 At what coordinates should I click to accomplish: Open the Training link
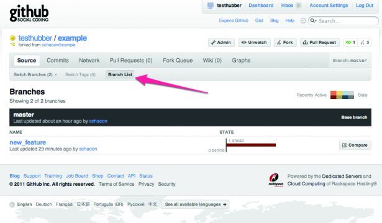53,176
